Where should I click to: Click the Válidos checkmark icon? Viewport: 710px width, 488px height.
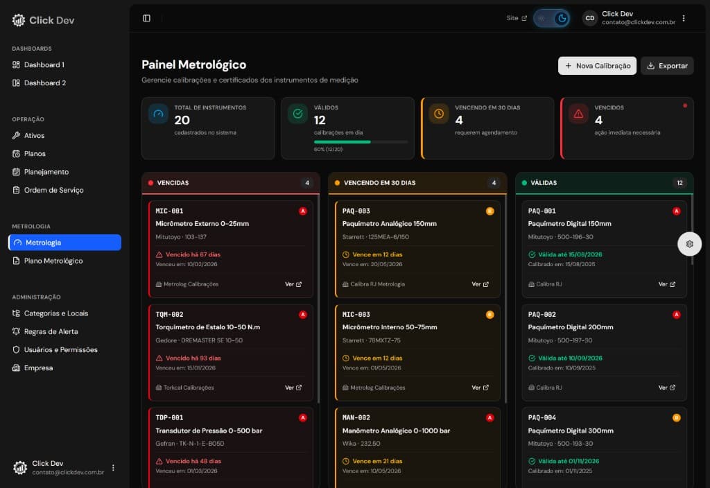pyautogui.click(x=297, y=114)
